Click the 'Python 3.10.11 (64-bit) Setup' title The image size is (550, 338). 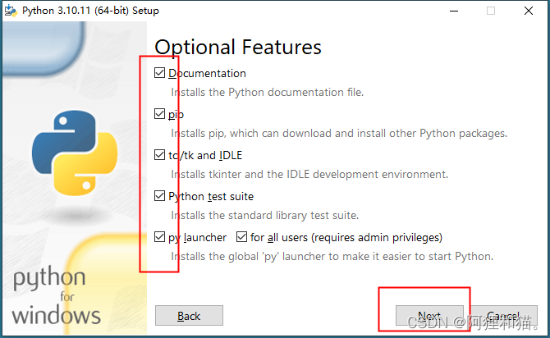pos(90,11)
